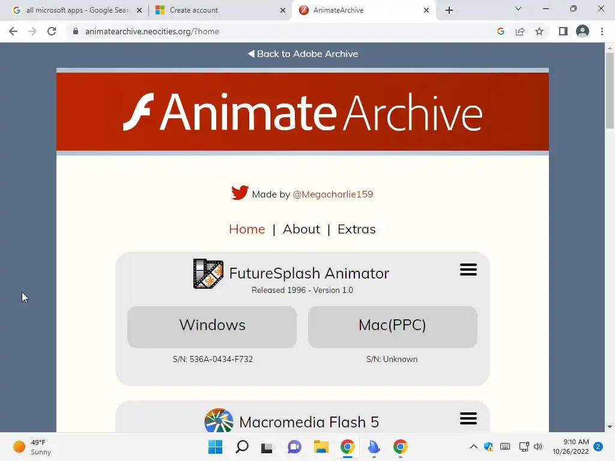The width and height of the screenshot is (615, 461).
Task: Switch to all microsoft apps Google Search tab
Action: tap(77, 10)
